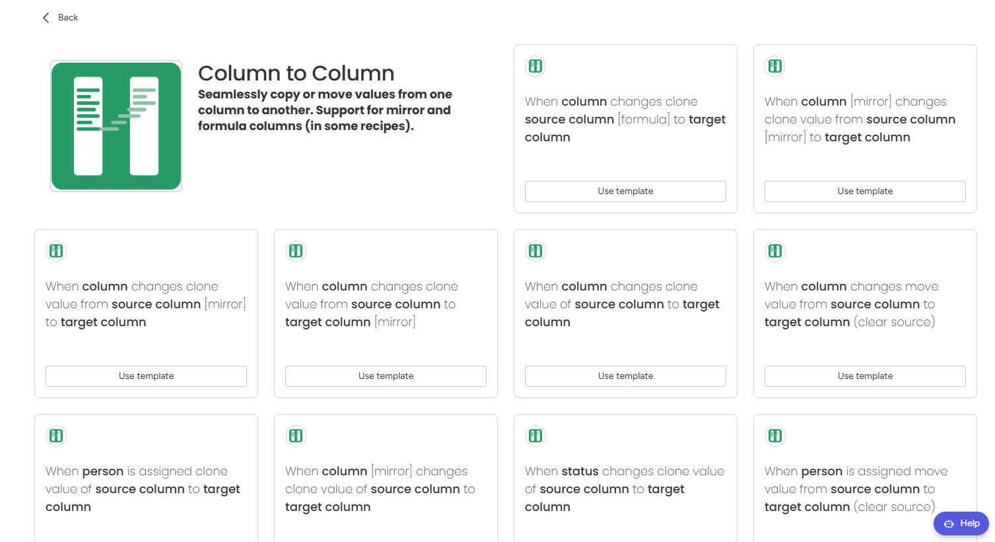Use template for column [mirror] changes clone recipe
Viewport: 995px width, 542px height.
tap(865, 191)
